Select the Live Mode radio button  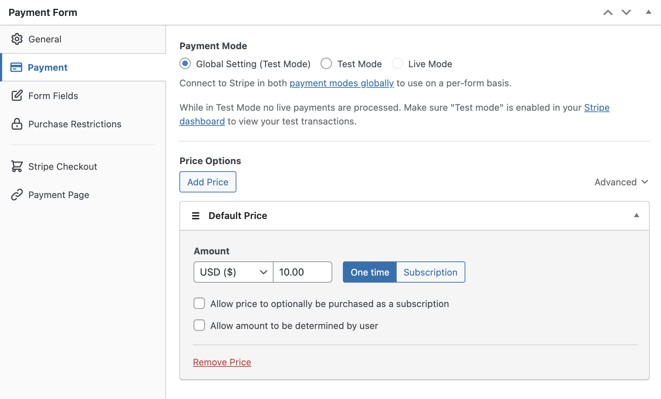pos(397,64)
